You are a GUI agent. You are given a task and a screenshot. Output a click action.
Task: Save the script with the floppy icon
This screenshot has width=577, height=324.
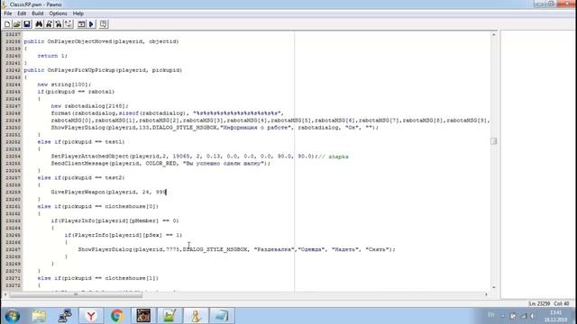pos(27,24)
